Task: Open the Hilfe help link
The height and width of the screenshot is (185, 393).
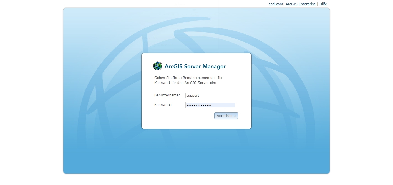Action: coord(323,4)
